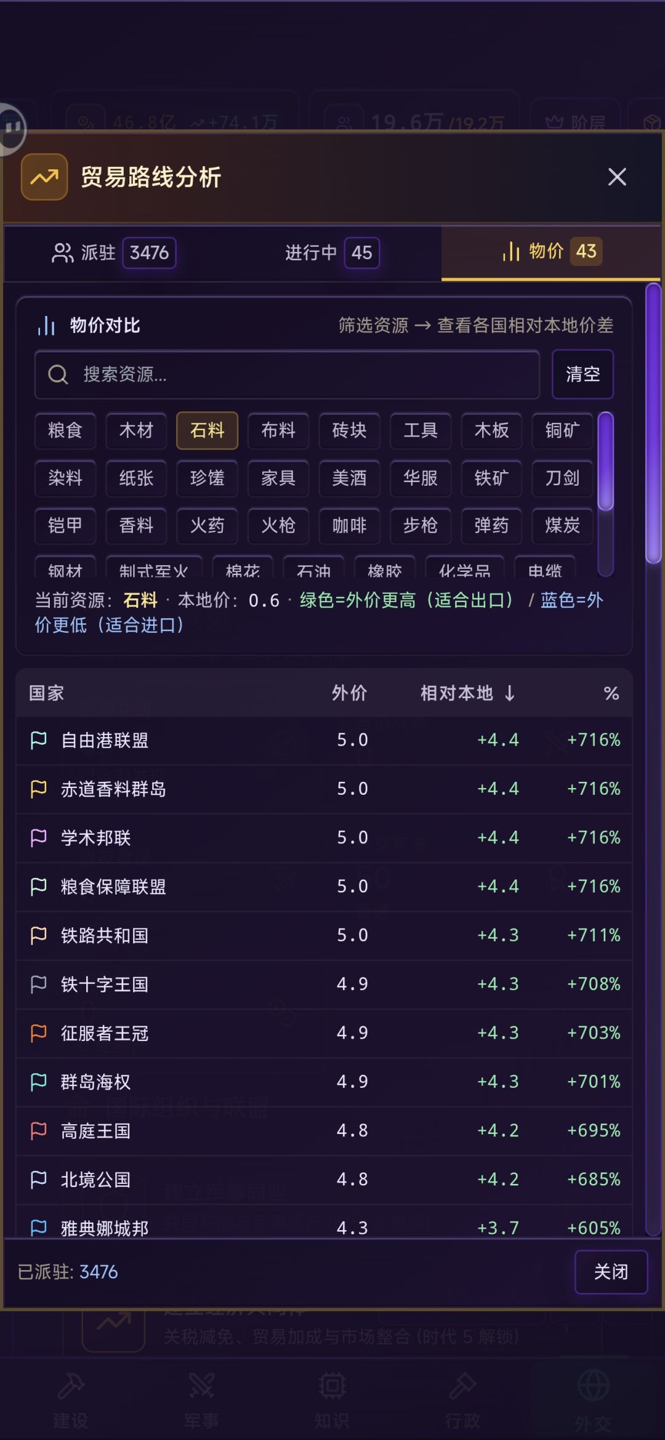This screenshot has height=1440, width=665.
Task: Select the +695% value for 高庭王国
Action: click(594, 1130)
